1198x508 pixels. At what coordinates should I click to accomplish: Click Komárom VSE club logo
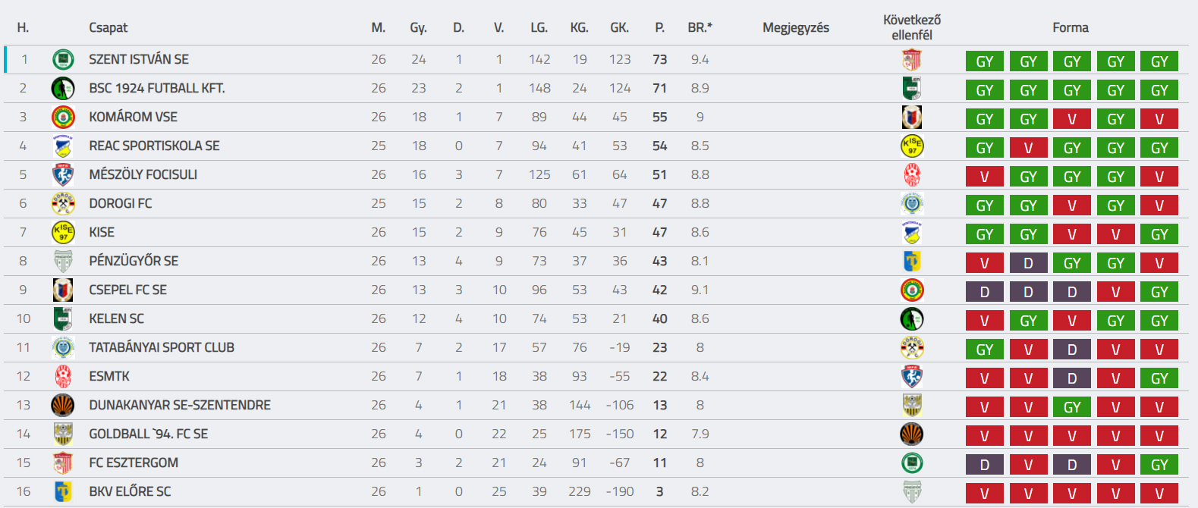point(63,117)
